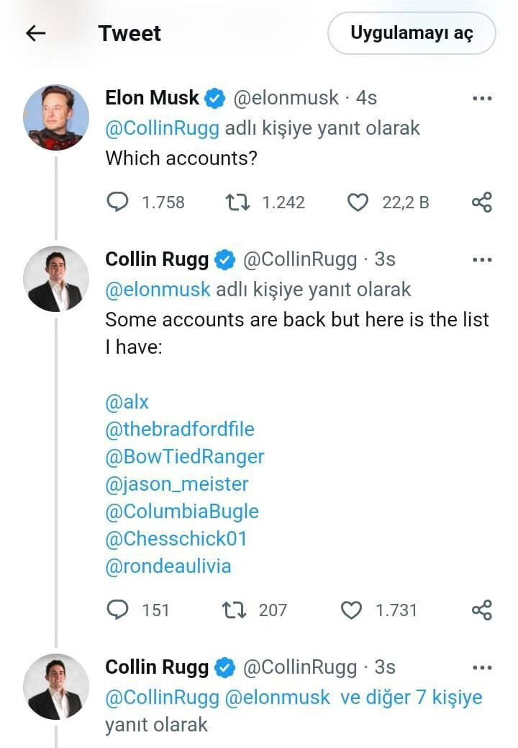Click the @alx mention
This screenshot has width=518, height=748.
(x=127, y=402)
